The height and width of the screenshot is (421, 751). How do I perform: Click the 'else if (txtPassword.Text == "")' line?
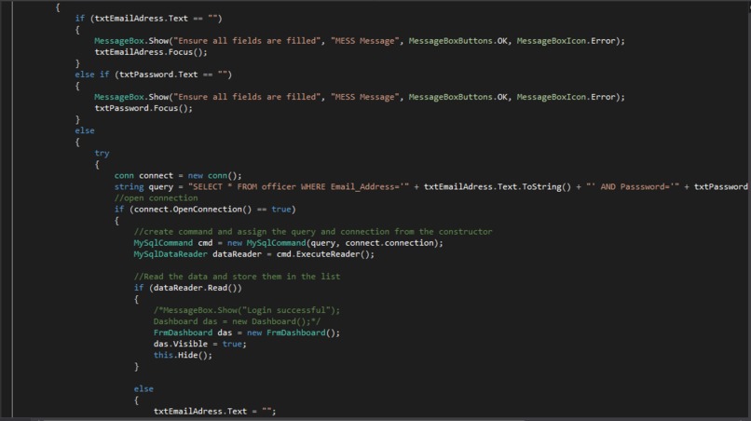(x=153, y=75)
